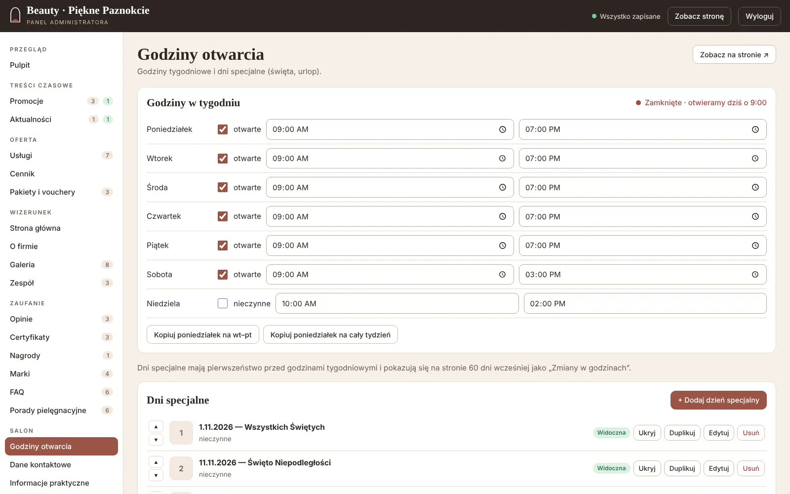This screenshot has height=494, width=790.
Task: Edit the Wszystkich Świętych special day
Action: click(718, 433)
